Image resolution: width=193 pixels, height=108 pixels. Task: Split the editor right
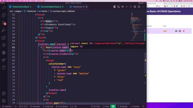139,7
